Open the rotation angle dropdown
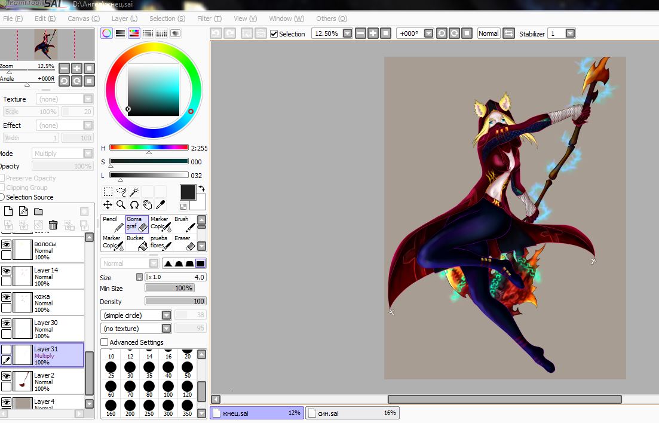Screen dimensions: 659x423 click(428, 33)
